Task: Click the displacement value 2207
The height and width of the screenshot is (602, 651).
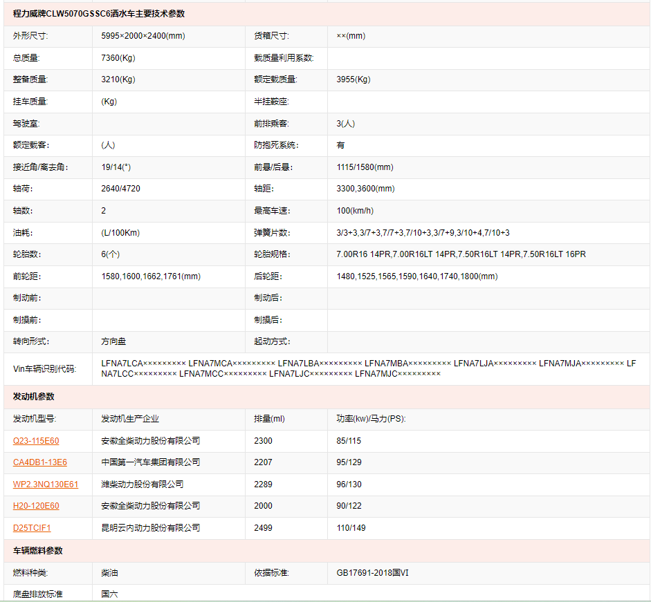Action: [x=263, y=462]
